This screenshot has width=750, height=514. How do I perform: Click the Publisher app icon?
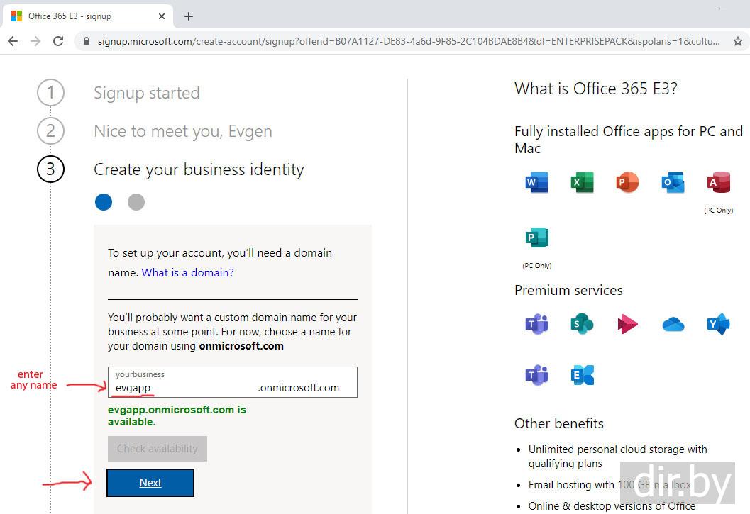click(x=537, y=238)
